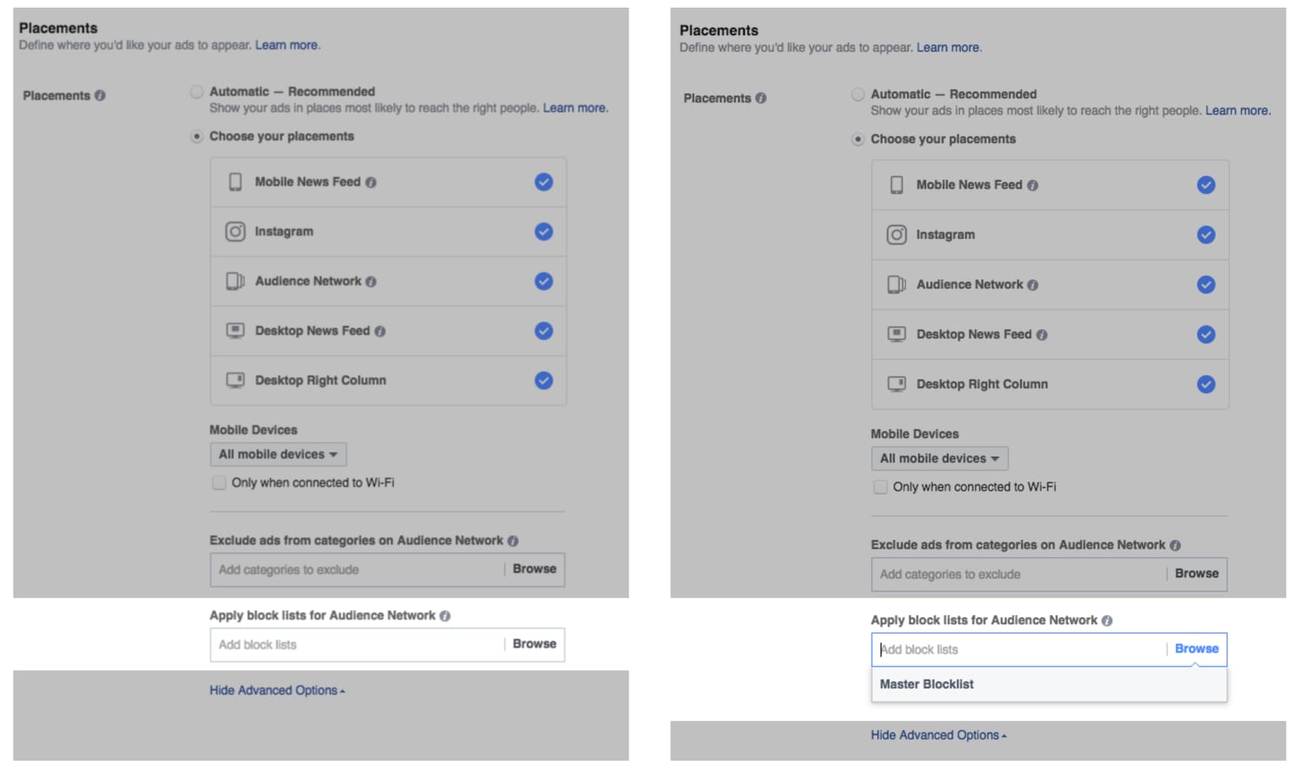Select Master Blocklist from the suggestion list
The image size is (1304, 772).
[927, 685]
